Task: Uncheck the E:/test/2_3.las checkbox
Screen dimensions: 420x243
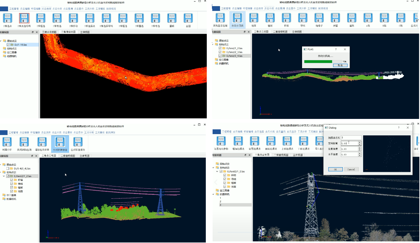Action: pos(220,52)
